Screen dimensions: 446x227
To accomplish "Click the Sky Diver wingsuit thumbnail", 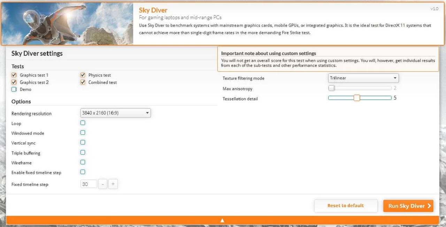I will point(67,24).
